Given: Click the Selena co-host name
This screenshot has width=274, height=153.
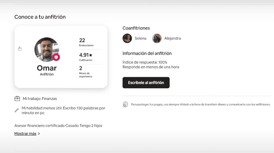Looking at the screenshot, I should (x=140, y=38).
